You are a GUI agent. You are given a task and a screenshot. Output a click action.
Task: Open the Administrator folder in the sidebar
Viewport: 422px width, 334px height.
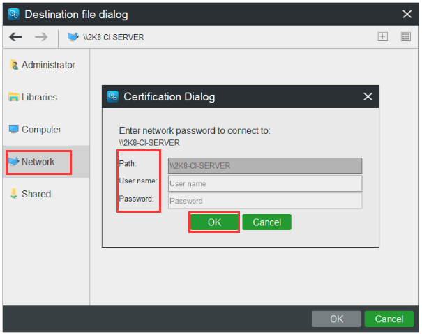click(47, 65)
